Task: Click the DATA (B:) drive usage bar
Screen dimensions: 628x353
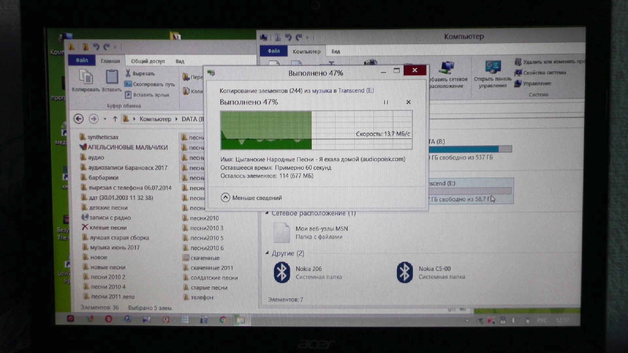Action: pos(470,149)
